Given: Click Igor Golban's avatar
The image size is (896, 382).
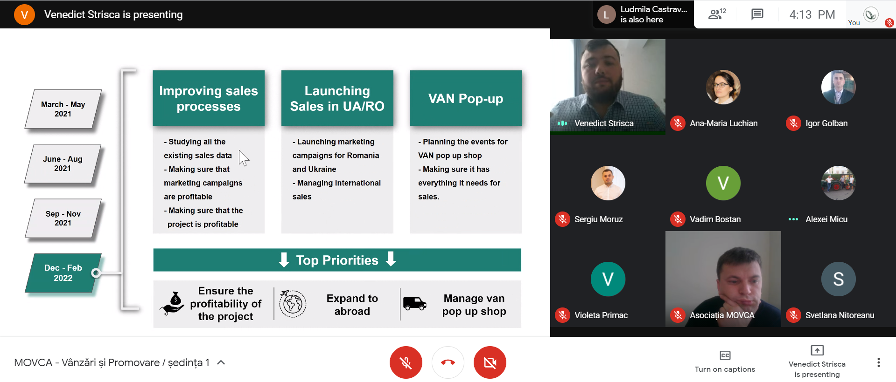Looking at the screenshot, I should tap(838, 87).
